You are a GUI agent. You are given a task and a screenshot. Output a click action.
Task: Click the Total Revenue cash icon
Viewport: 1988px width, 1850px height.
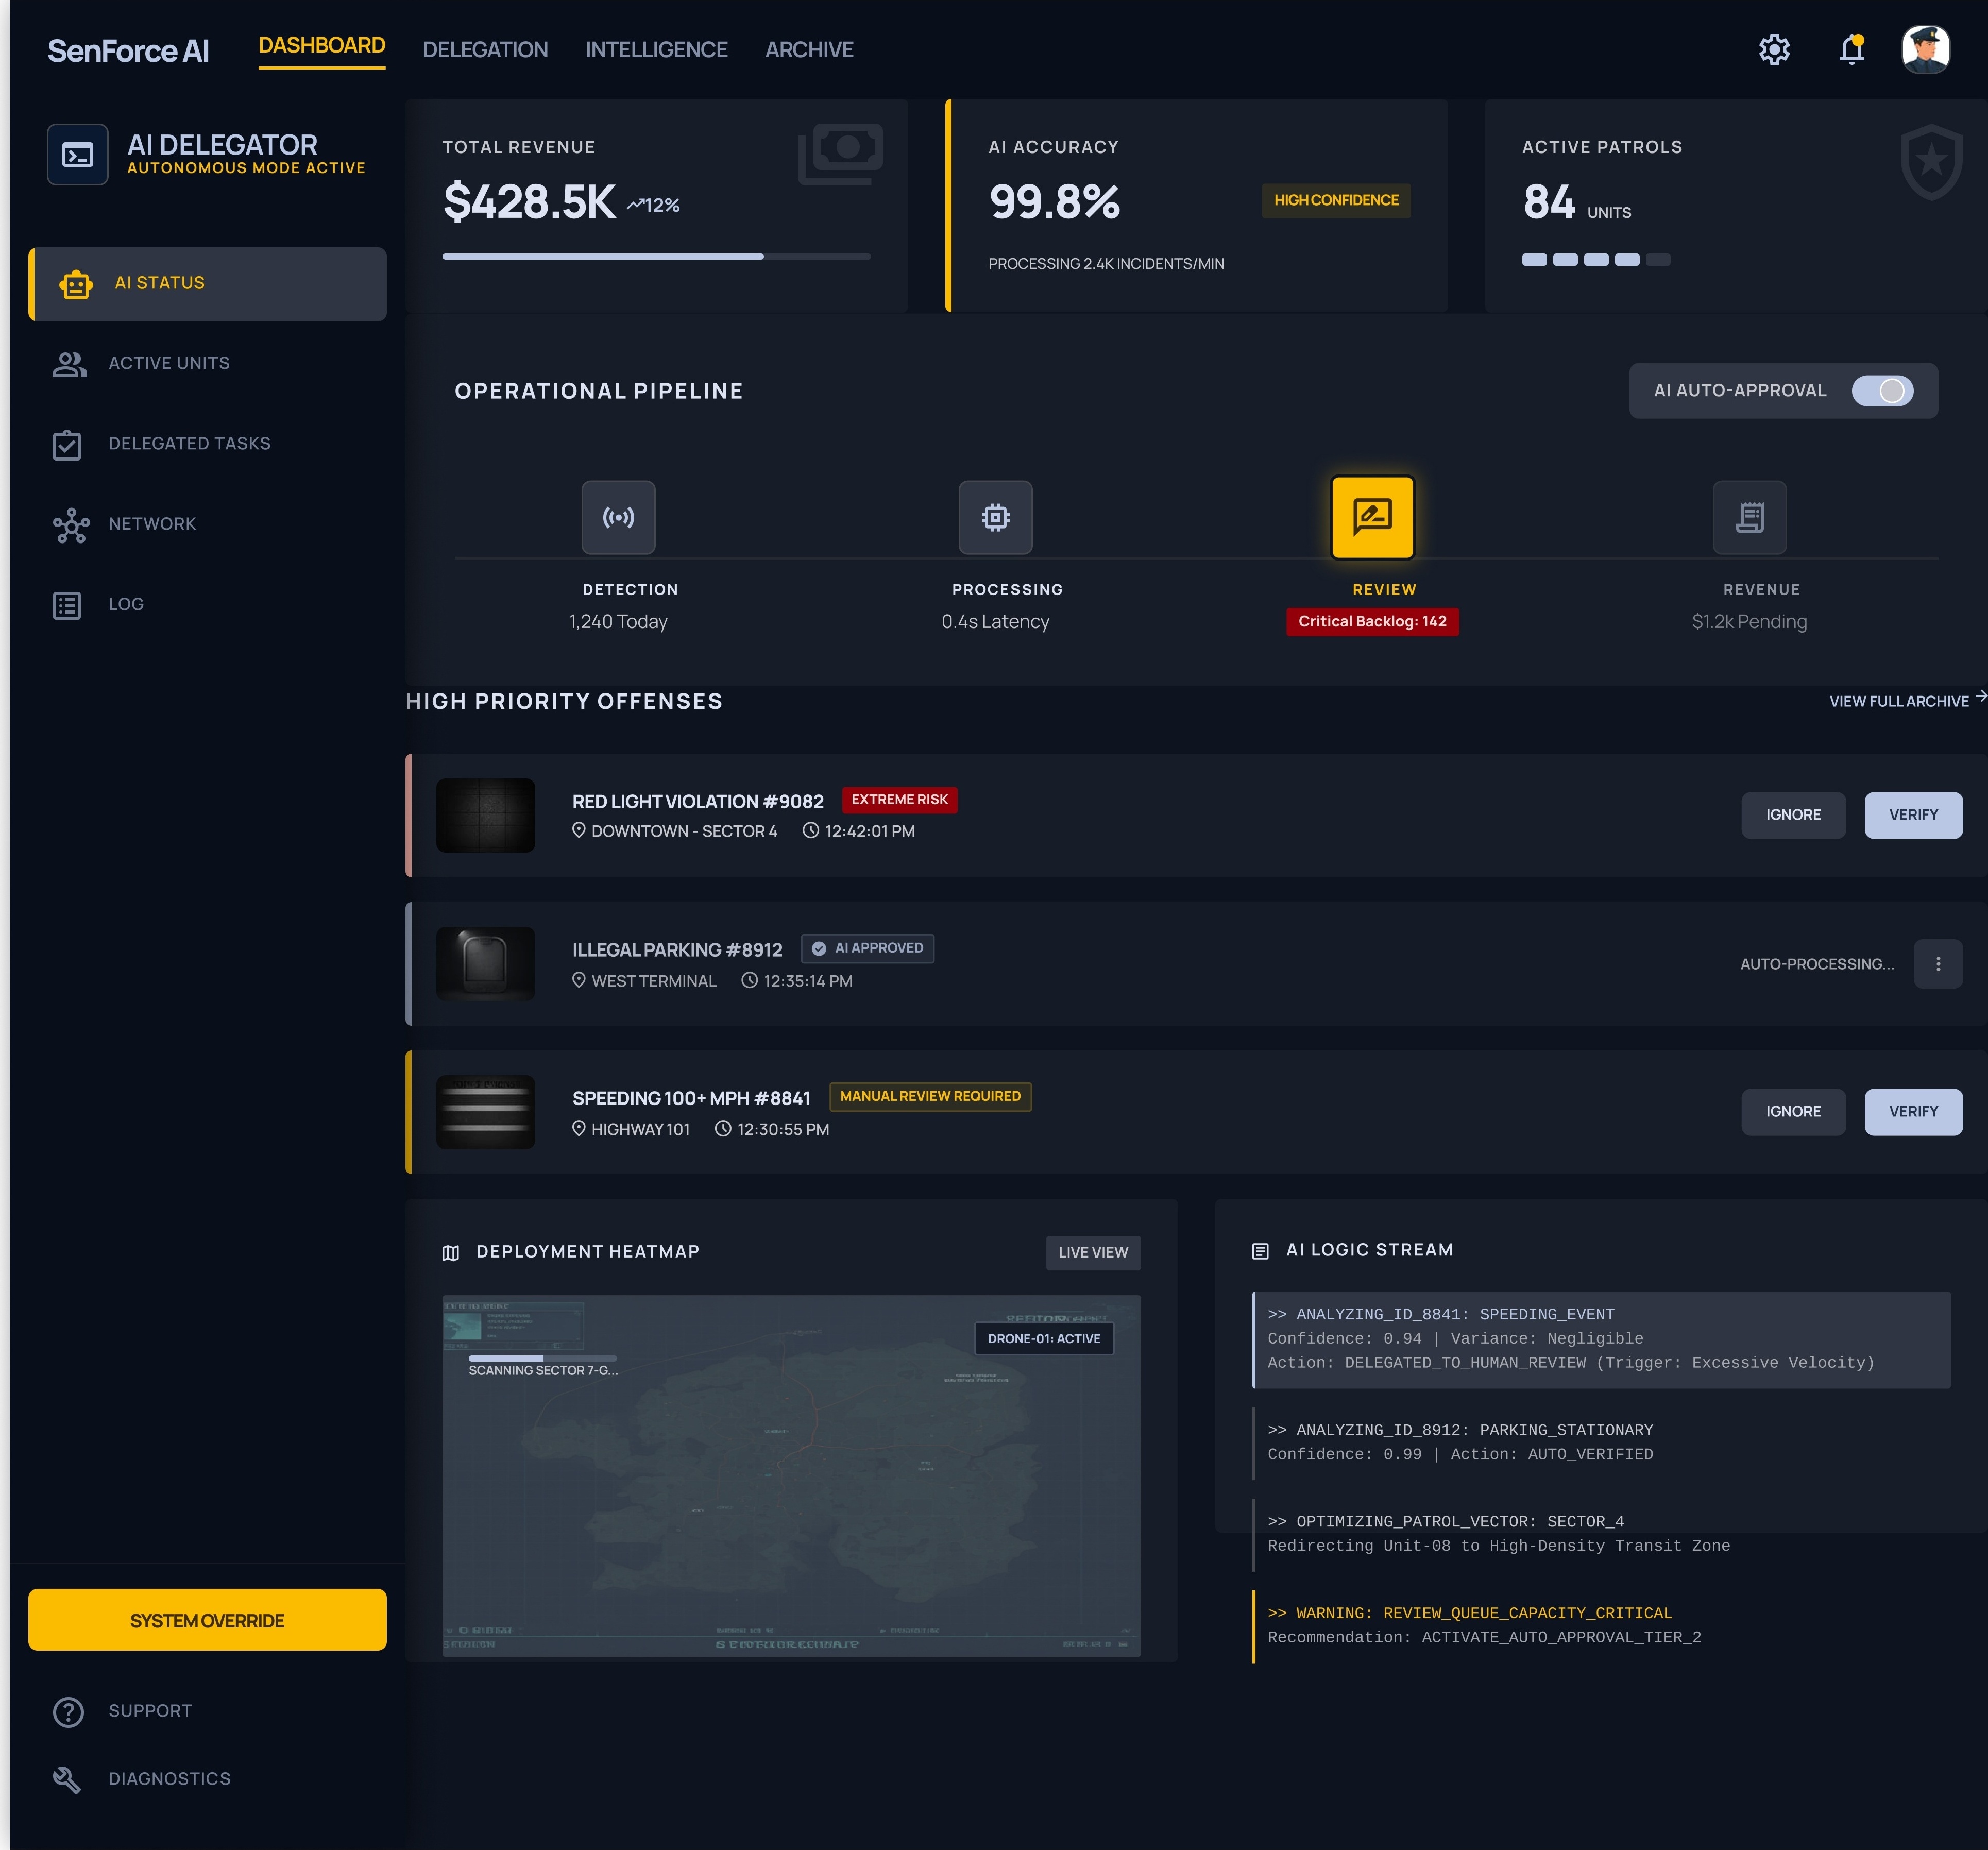(x=841, y=154)
